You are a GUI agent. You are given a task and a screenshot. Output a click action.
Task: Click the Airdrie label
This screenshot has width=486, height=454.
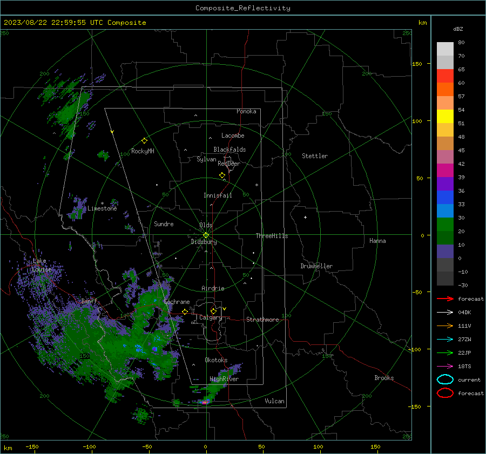coord(213,288)
